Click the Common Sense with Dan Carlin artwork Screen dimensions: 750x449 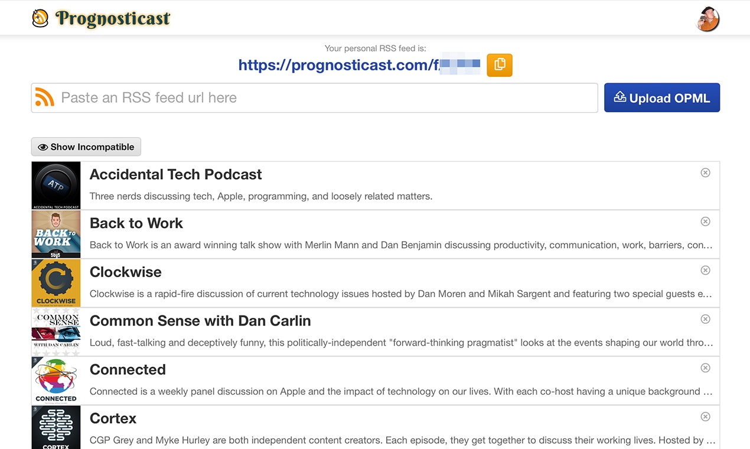56,332
